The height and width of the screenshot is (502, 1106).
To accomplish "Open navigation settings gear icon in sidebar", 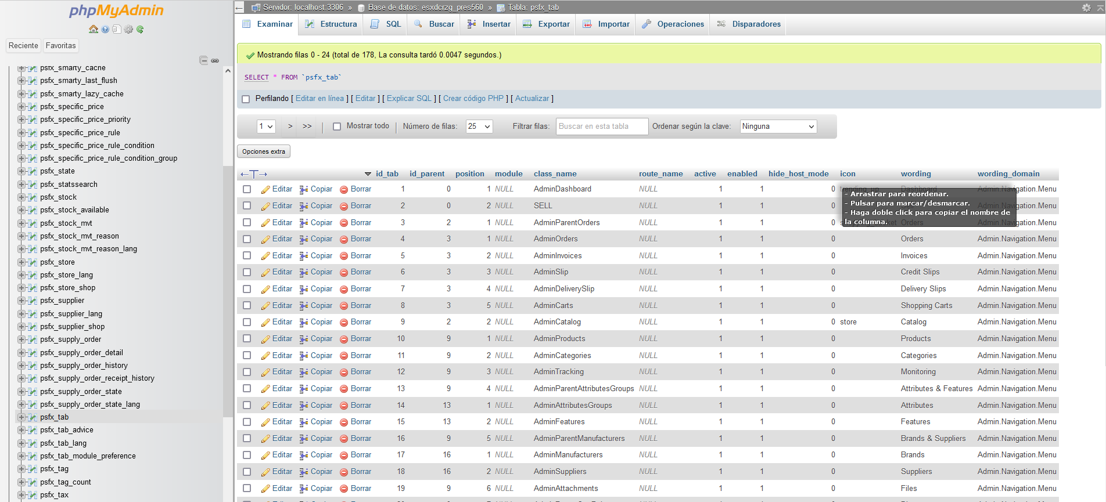I will pos(128,30).
